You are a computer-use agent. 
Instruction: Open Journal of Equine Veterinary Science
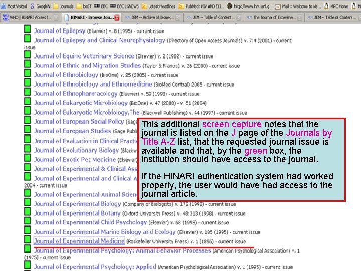84,56
